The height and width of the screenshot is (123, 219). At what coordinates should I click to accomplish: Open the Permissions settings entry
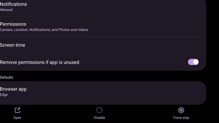pyautogui.click(x=13, y=24)
